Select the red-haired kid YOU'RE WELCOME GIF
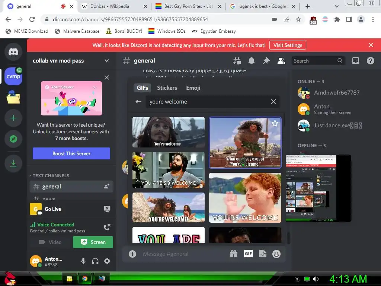 (x=245, y=198)
